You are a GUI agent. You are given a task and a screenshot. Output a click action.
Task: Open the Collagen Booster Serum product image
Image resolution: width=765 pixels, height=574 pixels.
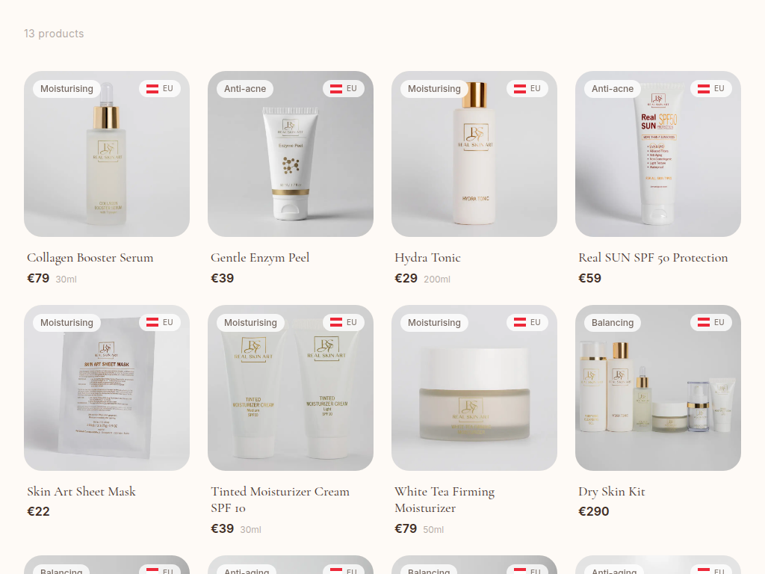tap(107, 154)
